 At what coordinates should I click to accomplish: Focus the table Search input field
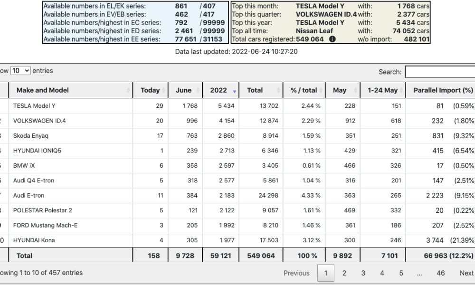pos(440,72)
